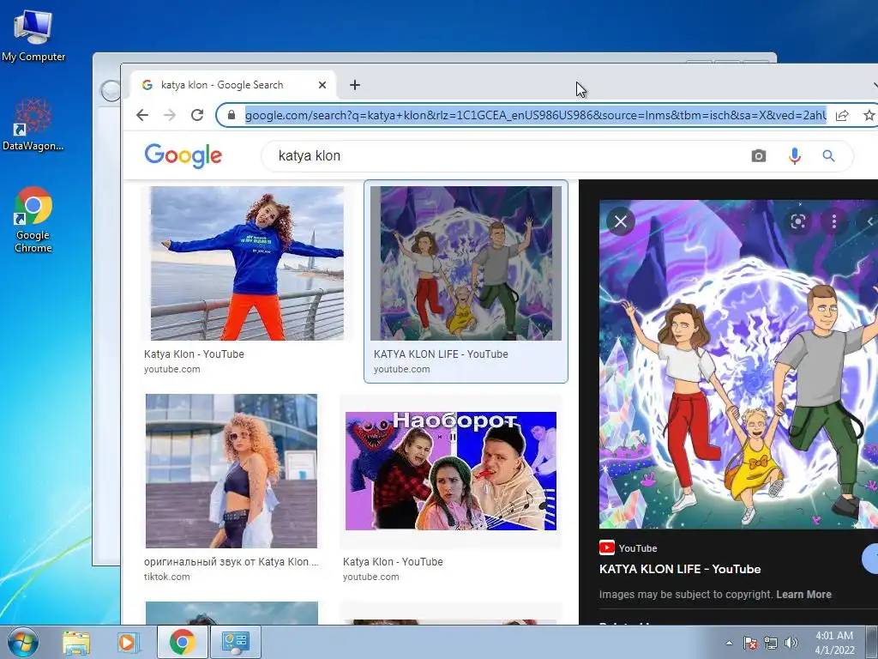
Task: Open Windows Start menu
Action: (22, 642)
